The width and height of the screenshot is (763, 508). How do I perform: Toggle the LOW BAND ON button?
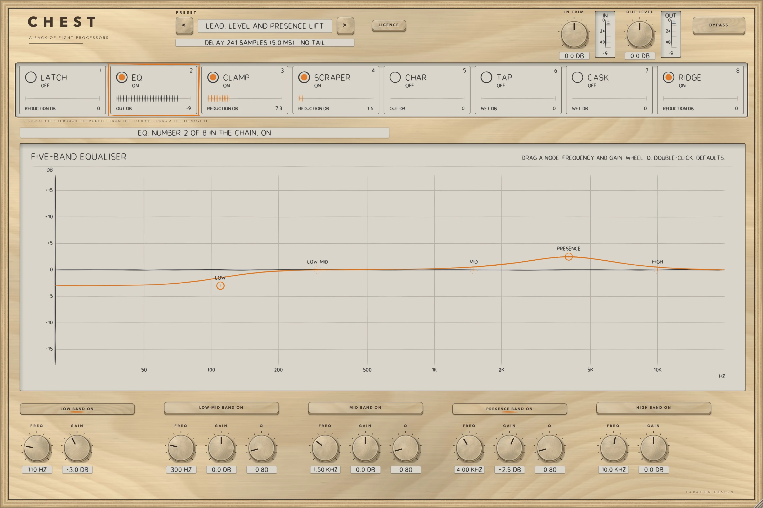(x=77, y=409)
